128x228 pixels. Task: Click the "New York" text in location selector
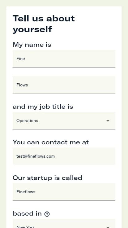click(26, 227)
